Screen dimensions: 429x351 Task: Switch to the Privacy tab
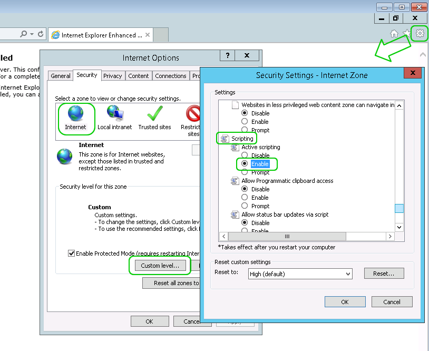tap(112, 76)
